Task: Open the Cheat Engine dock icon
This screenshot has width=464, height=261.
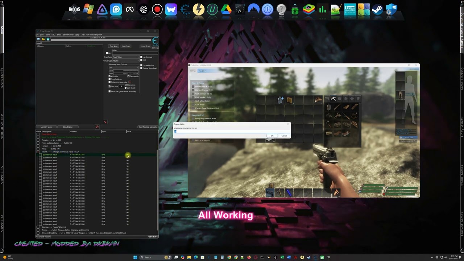Action: 185,9
